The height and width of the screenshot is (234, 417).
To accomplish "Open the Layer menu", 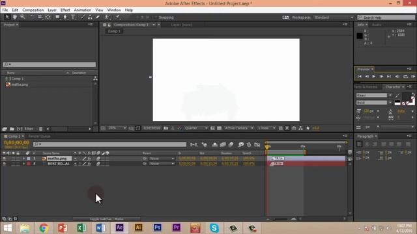I will tap(52, 10).
